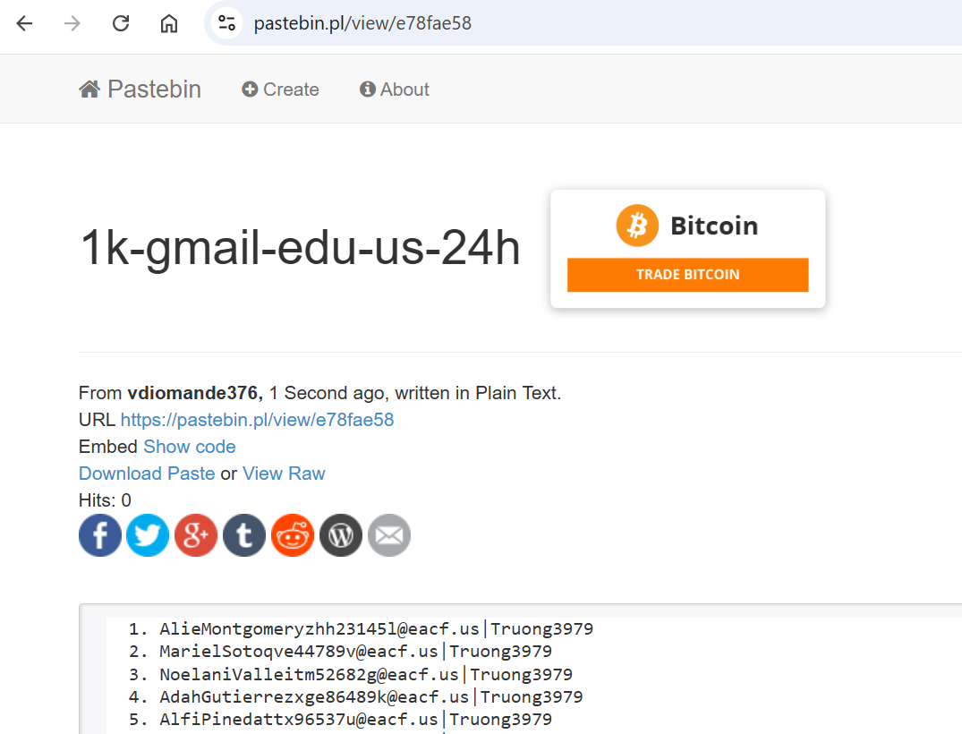
Task: Share paste on WordPress
Action: (341, 535)
